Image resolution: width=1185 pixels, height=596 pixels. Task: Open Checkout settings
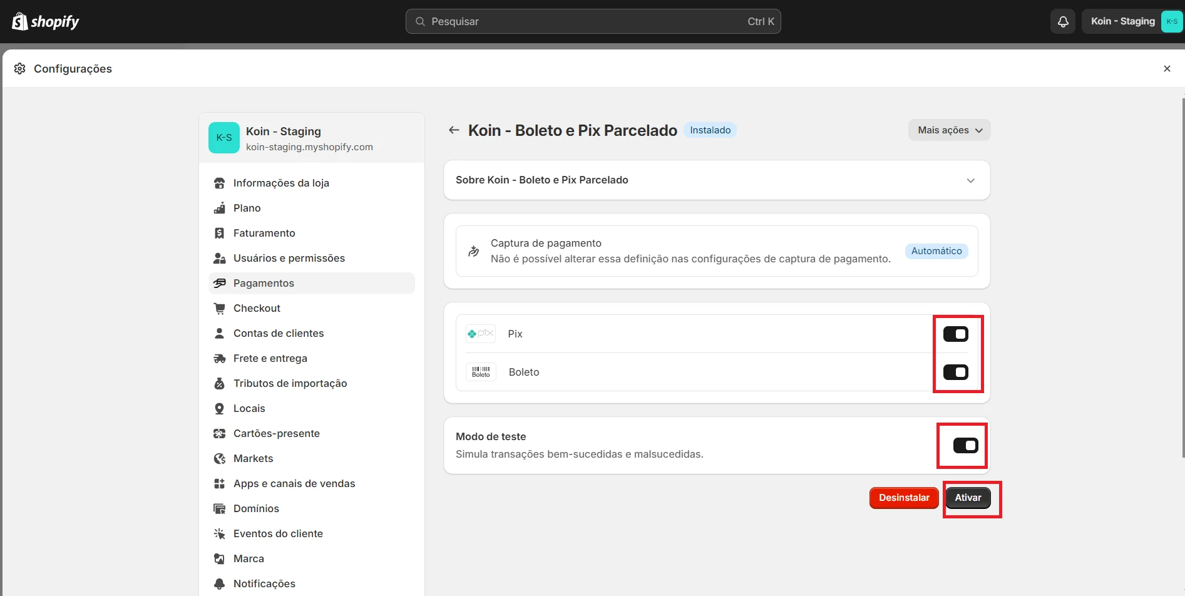pos(312,308)
